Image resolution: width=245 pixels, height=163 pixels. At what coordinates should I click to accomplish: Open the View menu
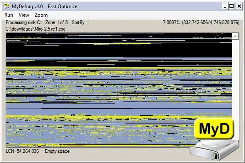24,15
